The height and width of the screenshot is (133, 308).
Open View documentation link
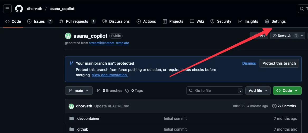coord(110,75)
